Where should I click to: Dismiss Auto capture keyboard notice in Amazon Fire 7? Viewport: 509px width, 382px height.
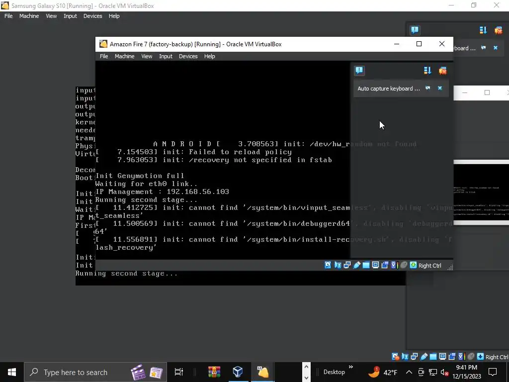tap(440, 88)
